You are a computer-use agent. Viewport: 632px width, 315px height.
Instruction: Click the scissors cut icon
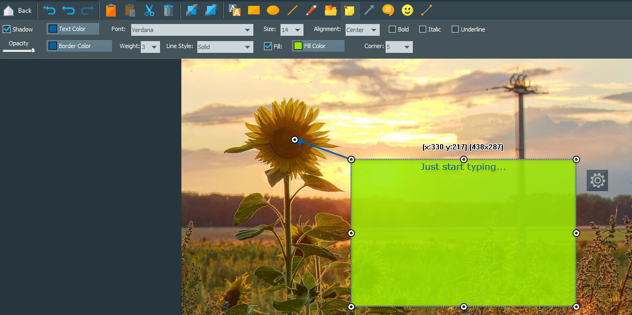(149, 10)
